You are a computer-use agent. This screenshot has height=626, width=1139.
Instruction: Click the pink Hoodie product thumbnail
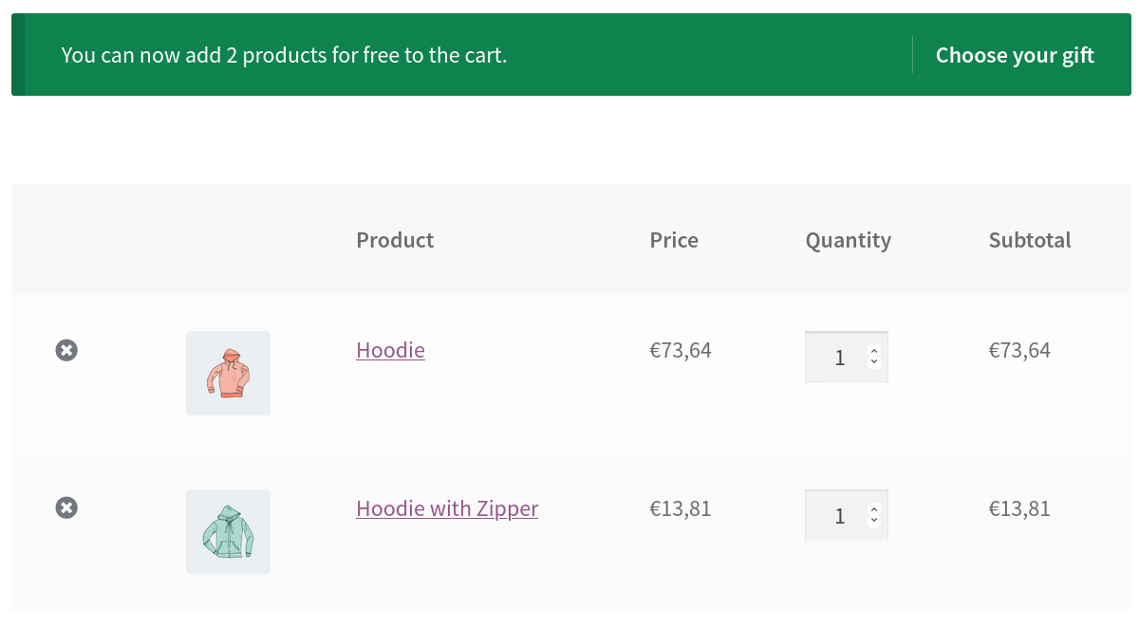coord(228,373)
